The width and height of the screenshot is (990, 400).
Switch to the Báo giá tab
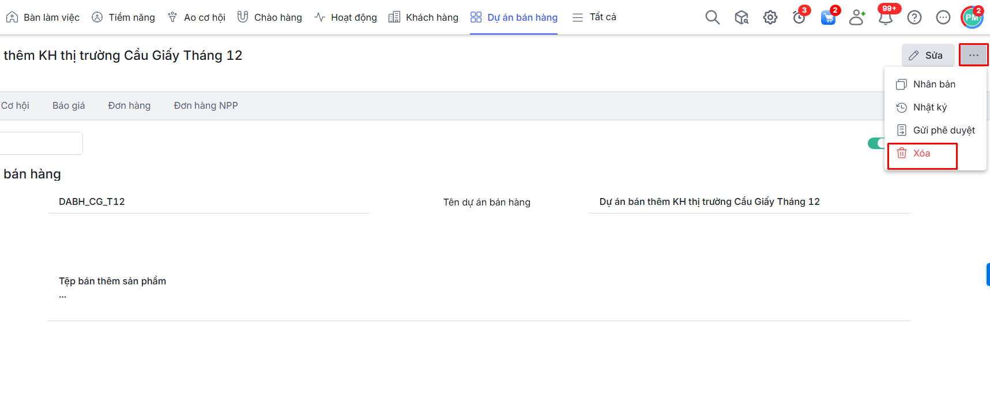coord(69,105)
